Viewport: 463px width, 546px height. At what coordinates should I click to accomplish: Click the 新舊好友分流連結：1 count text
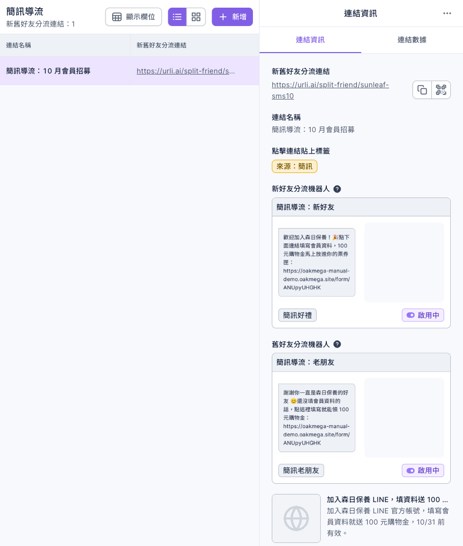point(40,24)
